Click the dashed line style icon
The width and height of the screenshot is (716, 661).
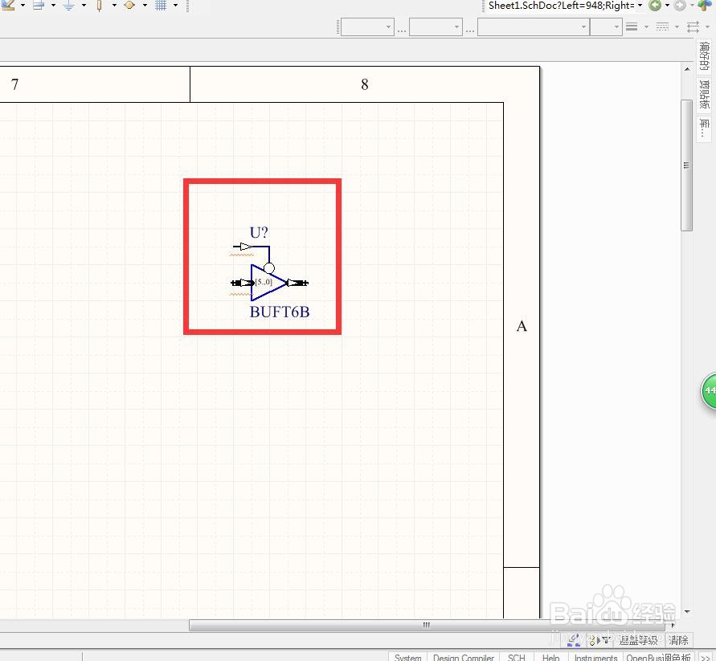click(x=663, y=27)
